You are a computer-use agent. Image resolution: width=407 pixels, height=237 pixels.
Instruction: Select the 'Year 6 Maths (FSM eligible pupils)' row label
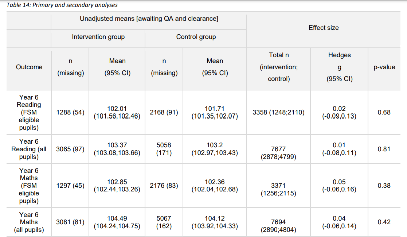tap(29, 186)
